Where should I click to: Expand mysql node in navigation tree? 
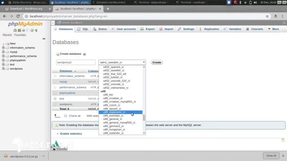[3, 52]
